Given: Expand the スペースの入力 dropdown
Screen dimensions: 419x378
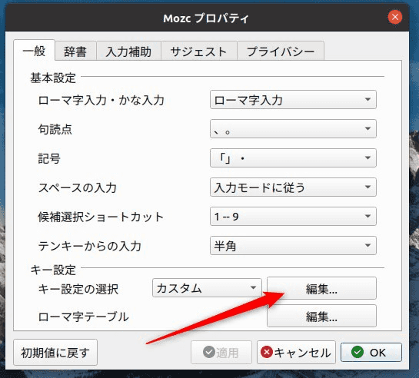Looking at the screenshot, I should pyautogui.click(x=293, y=187).
